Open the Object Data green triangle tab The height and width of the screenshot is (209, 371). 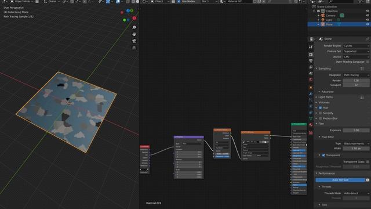point(311,118)
